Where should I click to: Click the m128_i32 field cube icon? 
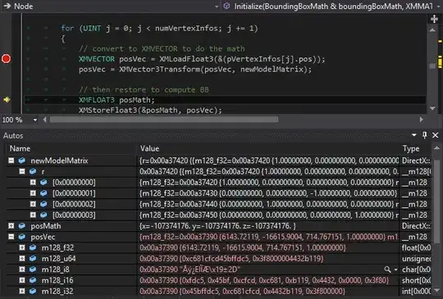pyautogui.click(x=33, y=291)
